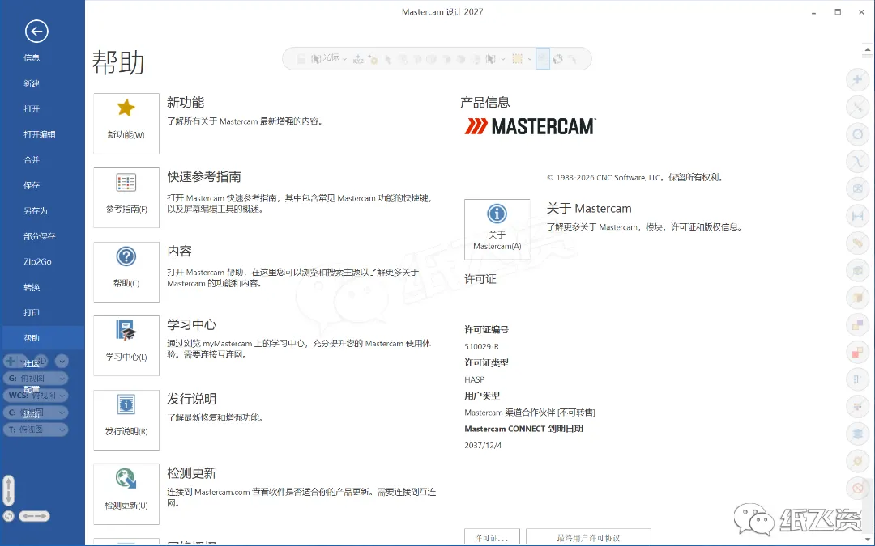The width and height of the screenshot is (875, 546).
Task: Click the 检测更新 heading text
Action: point(191,473)
